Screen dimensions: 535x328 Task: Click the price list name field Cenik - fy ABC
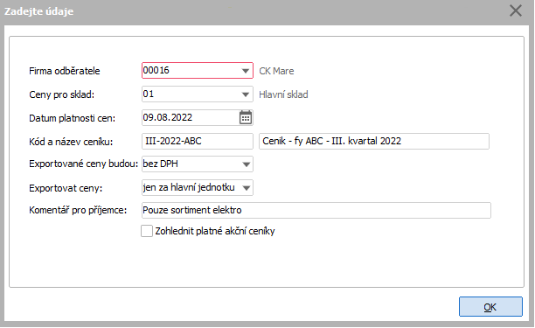[374, 141]
